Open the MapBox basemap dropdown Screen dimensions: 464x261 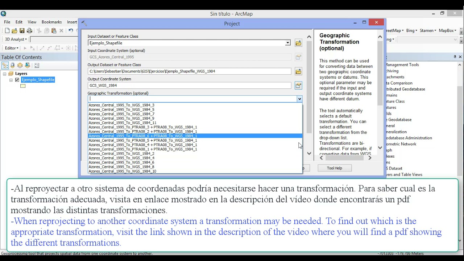pos(447,30)
